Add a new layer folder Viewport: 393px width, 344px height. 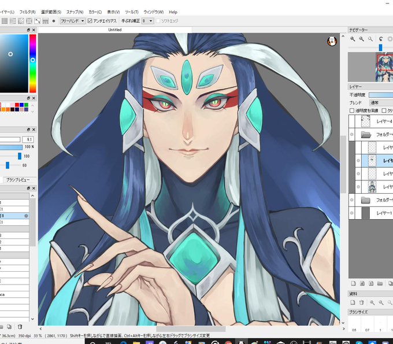tap(380, 283)
